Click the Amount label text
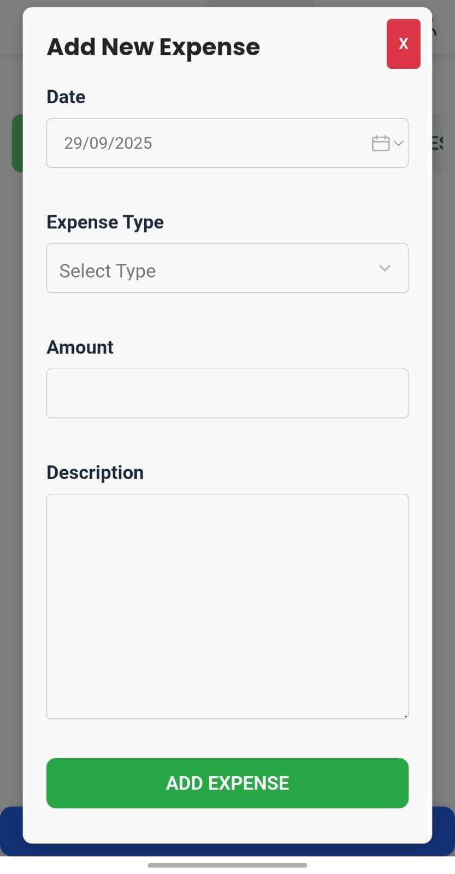The width and height of the screenshot is (455, 874). click(x=80, y=347)
